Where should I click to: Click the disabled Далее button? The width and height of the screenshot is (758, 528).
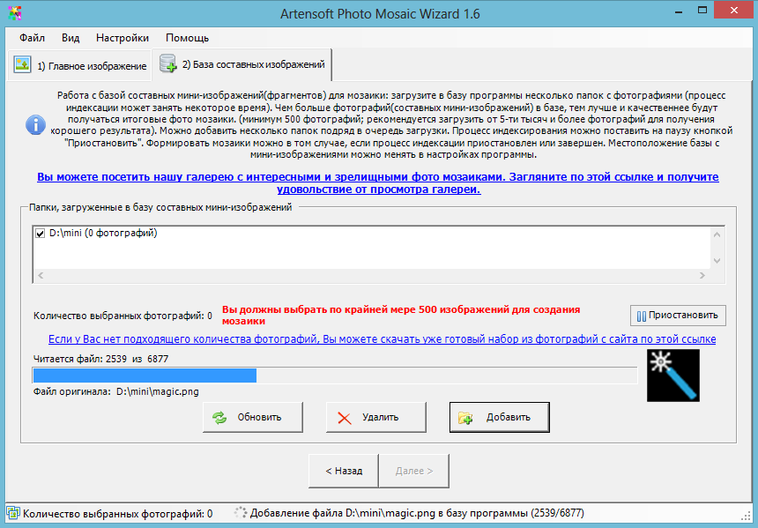pyautogui.click(x=413, y=471)
